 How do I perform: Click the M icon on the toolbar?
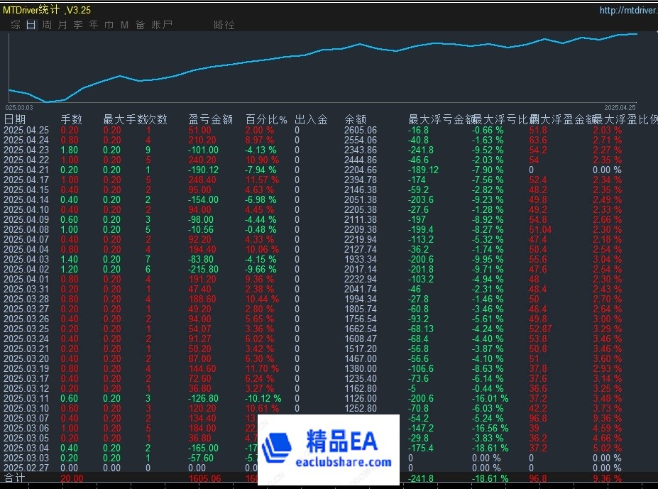coord(125,23)
